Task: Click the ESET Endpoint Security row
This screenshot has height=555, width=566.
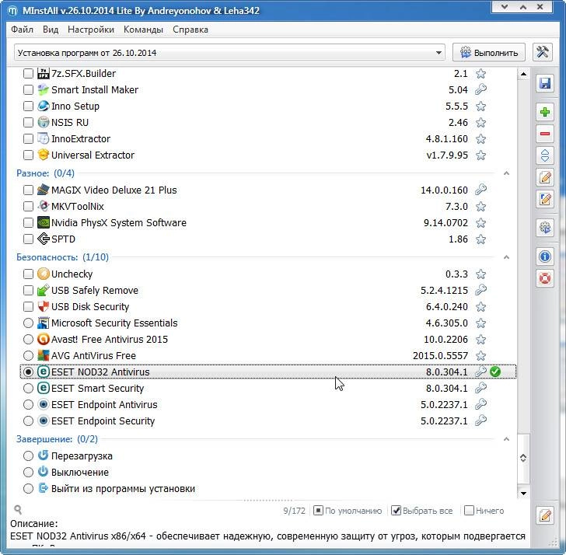Action: [267, 421]
